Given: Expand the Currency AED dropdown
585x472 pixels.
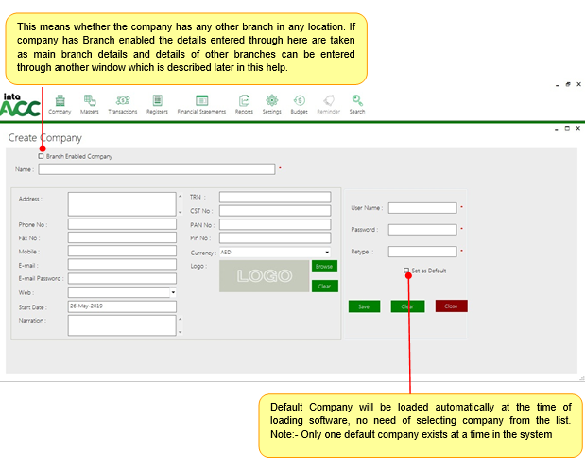Looking at the screenshot, I should coord(327,253).
